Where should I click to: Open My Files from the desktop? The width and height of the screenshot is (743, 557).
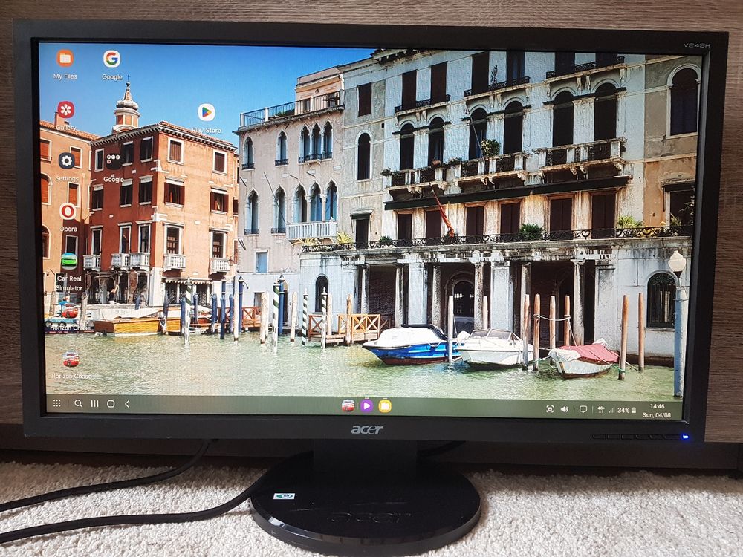(64, 60)
